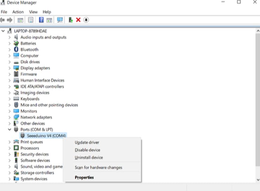Viewport: 260px width, 191px height.
Task: Expand the Human Interface Devices chevron
Action: pyautogui.click(x=9, y=80)
